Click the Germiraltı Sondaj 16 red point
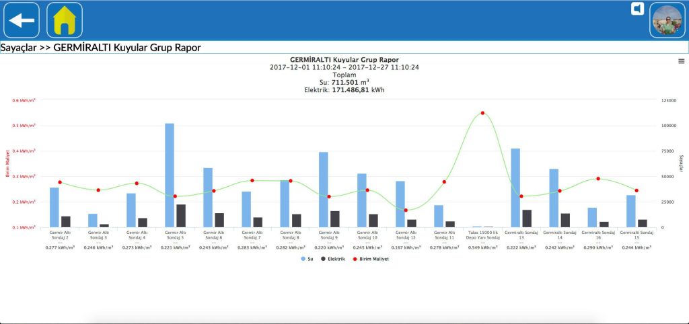 click(x=598, y=179)
